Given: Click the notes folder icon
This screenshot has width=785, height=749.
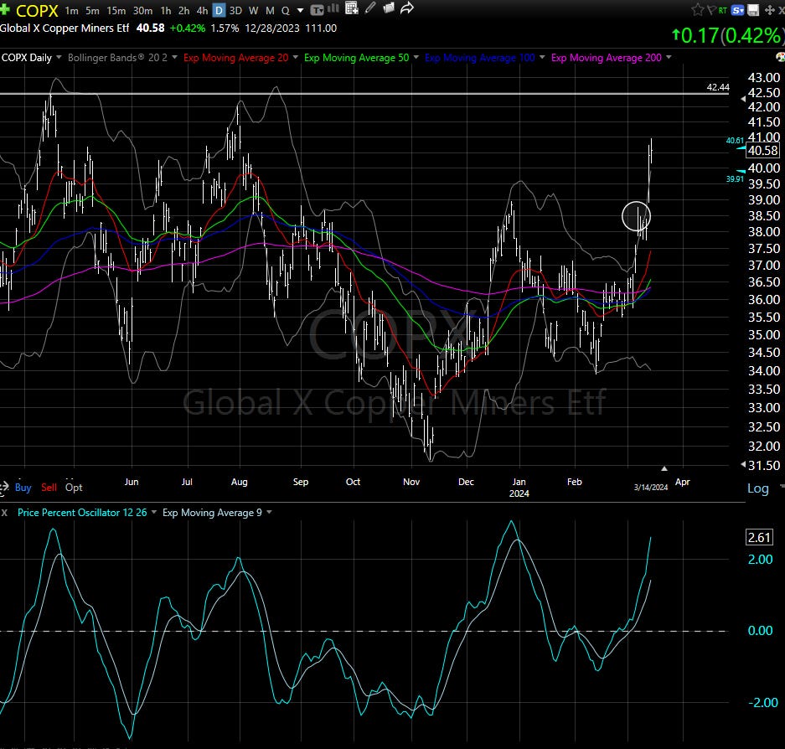Looking at the screenshot, I should (389, 8).
